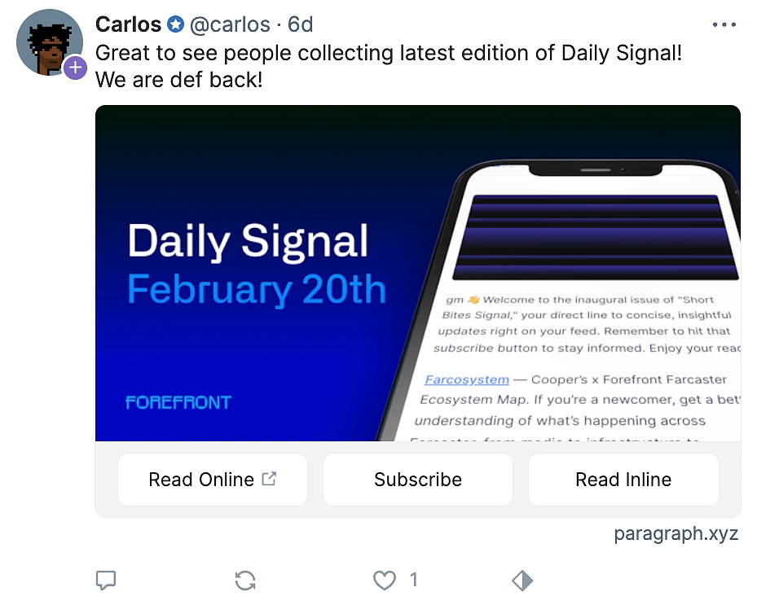The width and height of the screenshot is (757, 605).
Task: Click the diamond icon below the post
Action: 522,580
